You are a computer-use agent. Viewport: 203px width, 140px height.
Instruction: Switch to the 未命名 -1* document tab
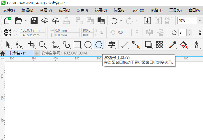click(20, 53)
